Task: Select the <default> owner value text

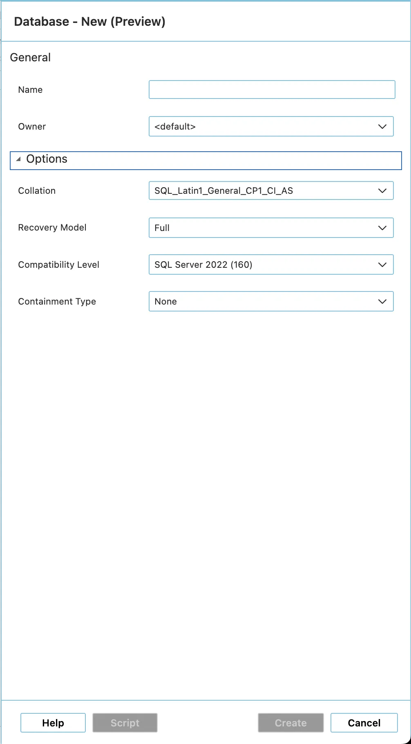Action: (x=175, y=127)
